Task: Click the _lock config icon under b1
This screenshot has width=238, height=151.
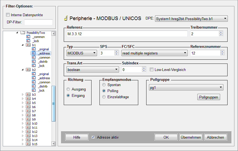Action: [34, 66]
